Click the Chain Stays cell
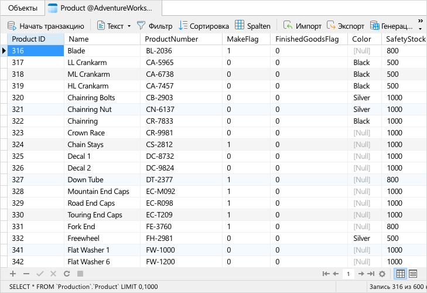427x293 pixels. (x=102, y=145)
